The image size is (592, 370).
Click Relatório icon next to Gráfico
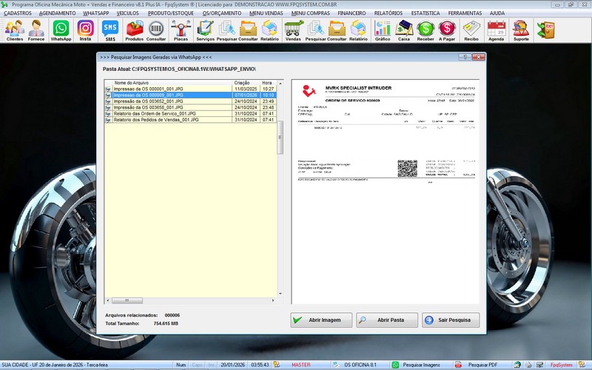358,30
